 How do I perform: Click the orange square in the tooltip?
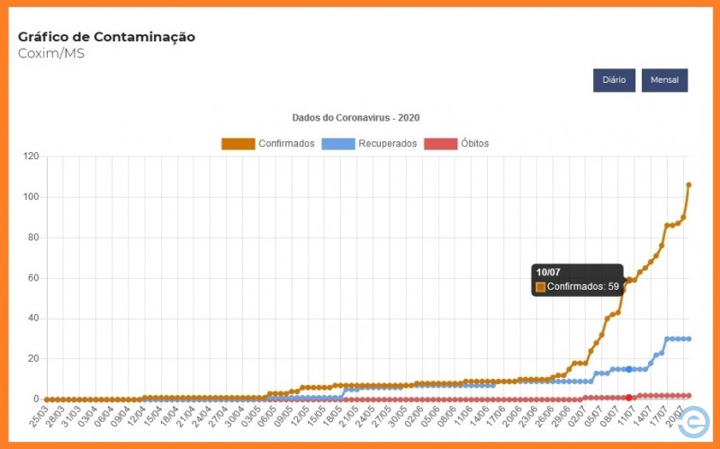(x=541, y=287)
